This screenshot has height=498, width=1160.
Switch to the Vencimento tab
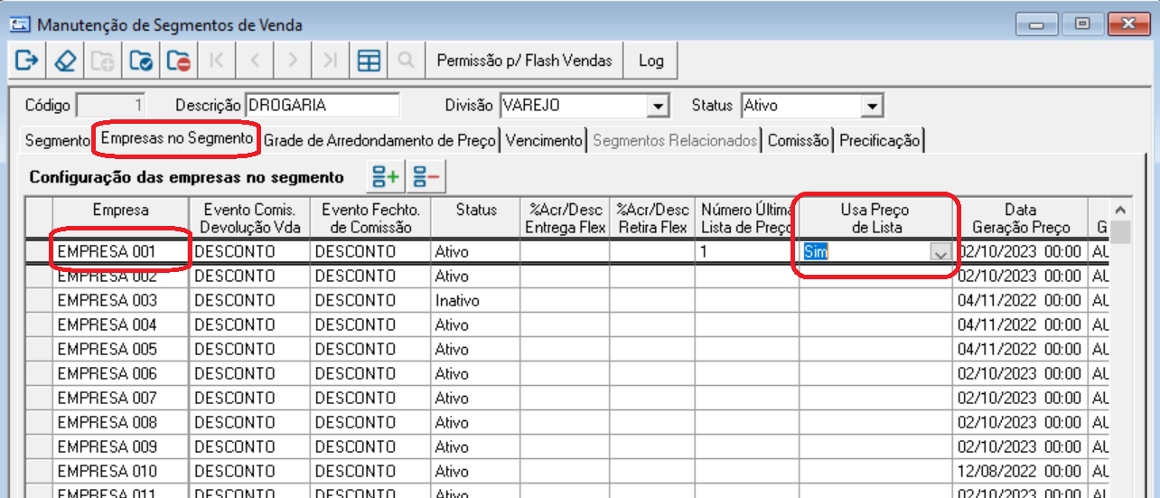click(544, 141)
